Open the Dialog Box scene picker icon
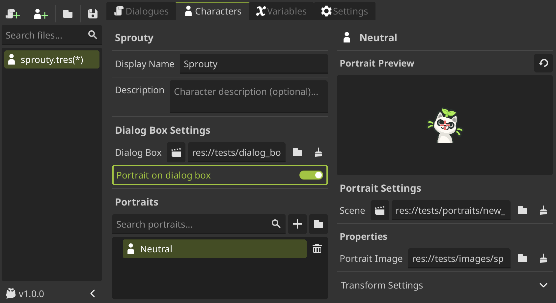 point(176,152)
